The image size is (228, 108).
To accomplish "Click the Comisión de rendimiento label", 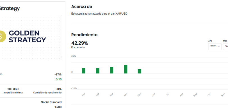I will pyautogui.click(x=47, y=93).
